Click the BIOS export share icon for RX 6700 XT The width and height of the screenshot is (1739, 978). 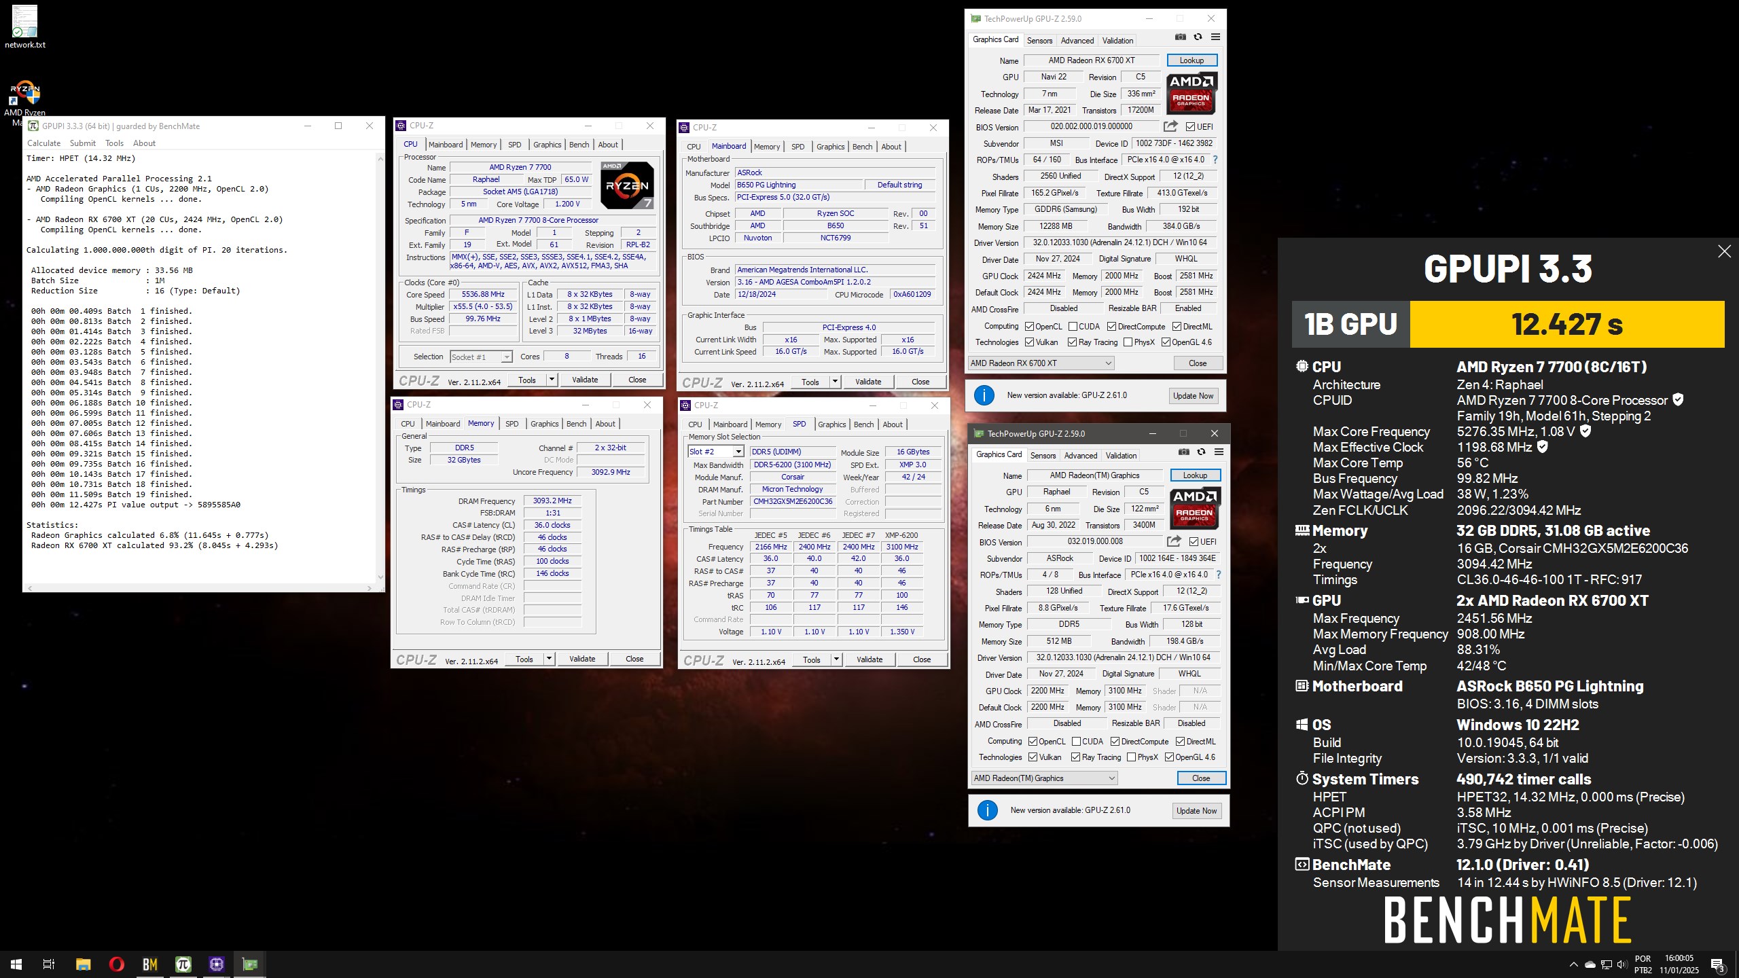click(1170, 126)
